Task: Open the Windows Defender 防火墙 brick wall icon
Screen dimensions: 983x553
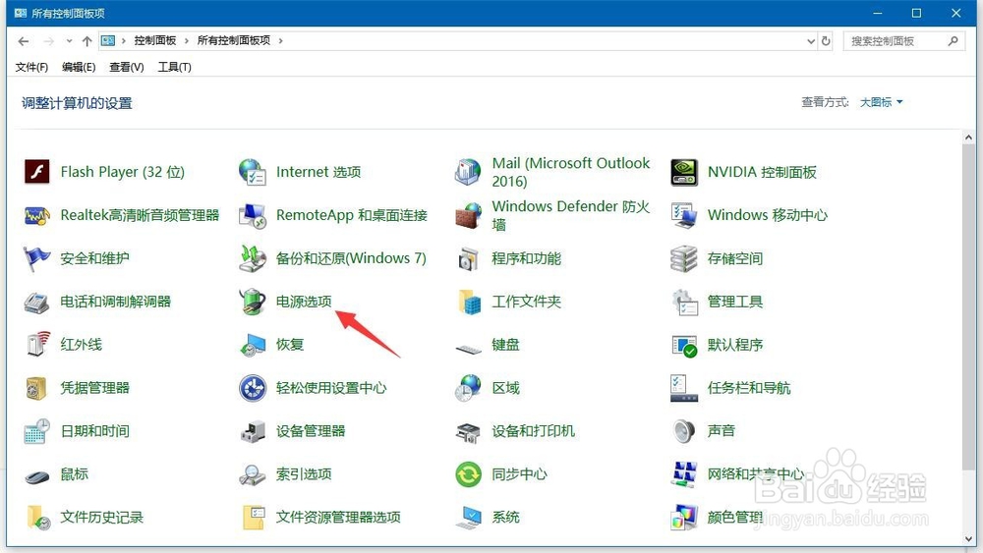Action: [x=468, y=215]
